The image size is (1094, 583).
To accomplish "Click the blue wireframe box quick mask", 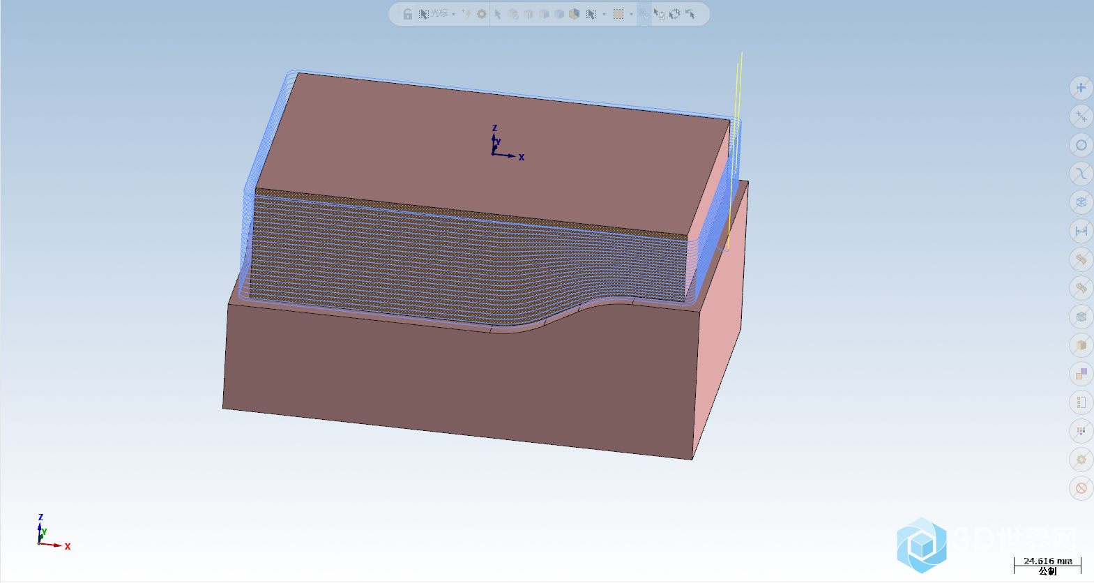I will pos(1081,317).
